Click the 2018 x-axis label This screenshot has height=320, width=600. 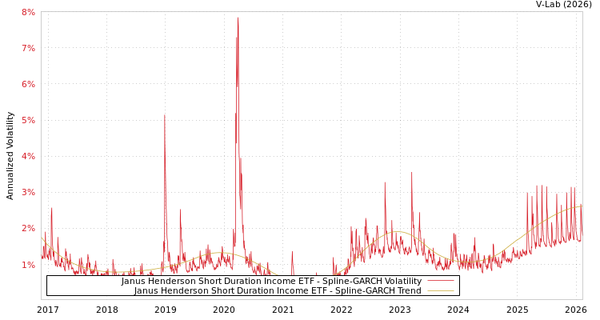click(x=106, y=310)
